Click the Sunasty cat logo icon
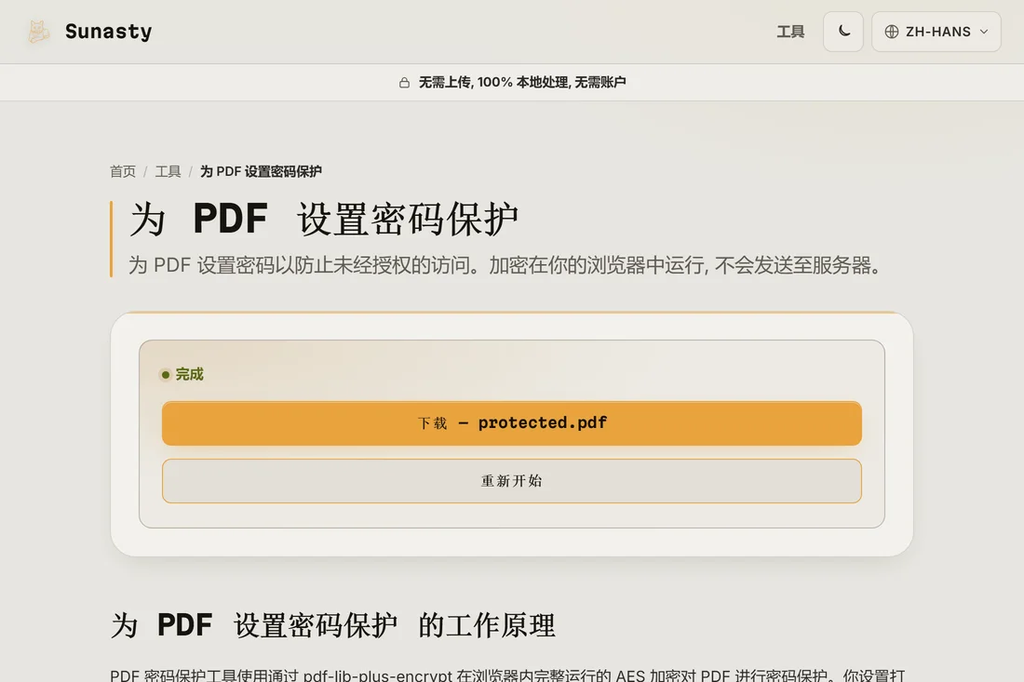Image resolution: width=1024 pixels, height=682 pixels. [x=38, y=32]
